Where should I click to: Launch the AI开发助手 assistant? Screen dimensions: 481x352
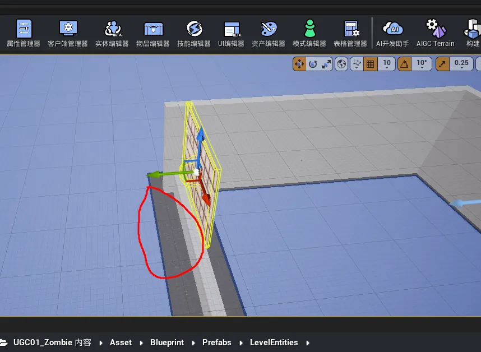coord(392,33)
